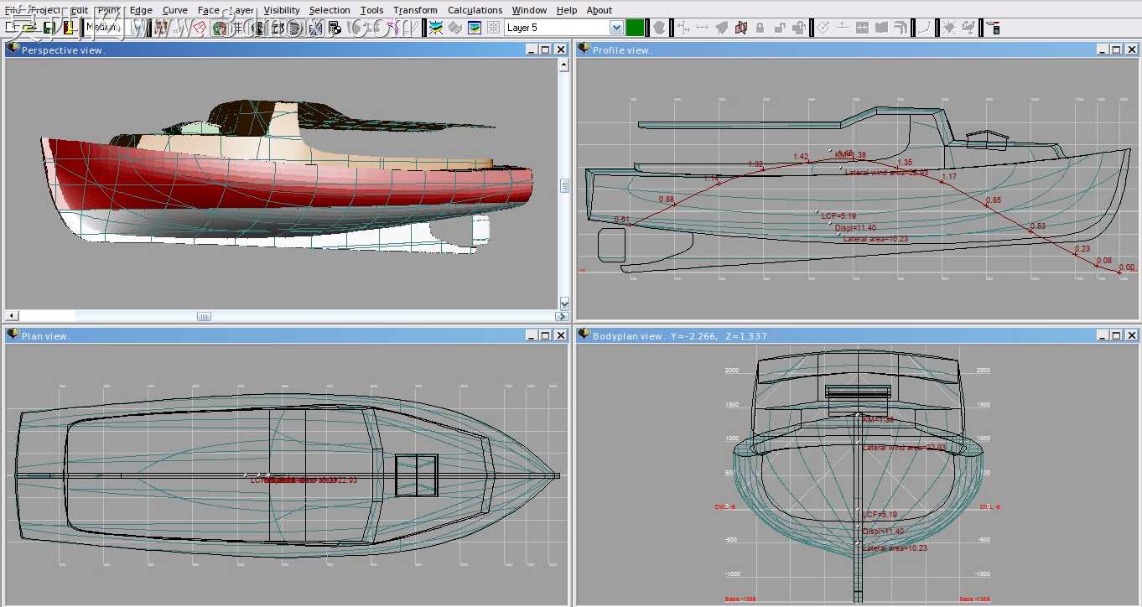Open the Edge menu
The image size is (1142, 607).
pos(141,10)
